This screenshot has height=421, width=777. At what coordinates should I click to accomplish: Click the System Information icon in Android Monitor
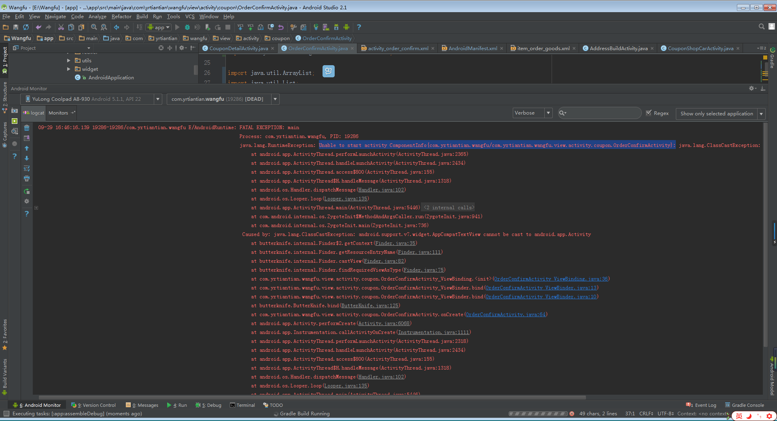15,131
